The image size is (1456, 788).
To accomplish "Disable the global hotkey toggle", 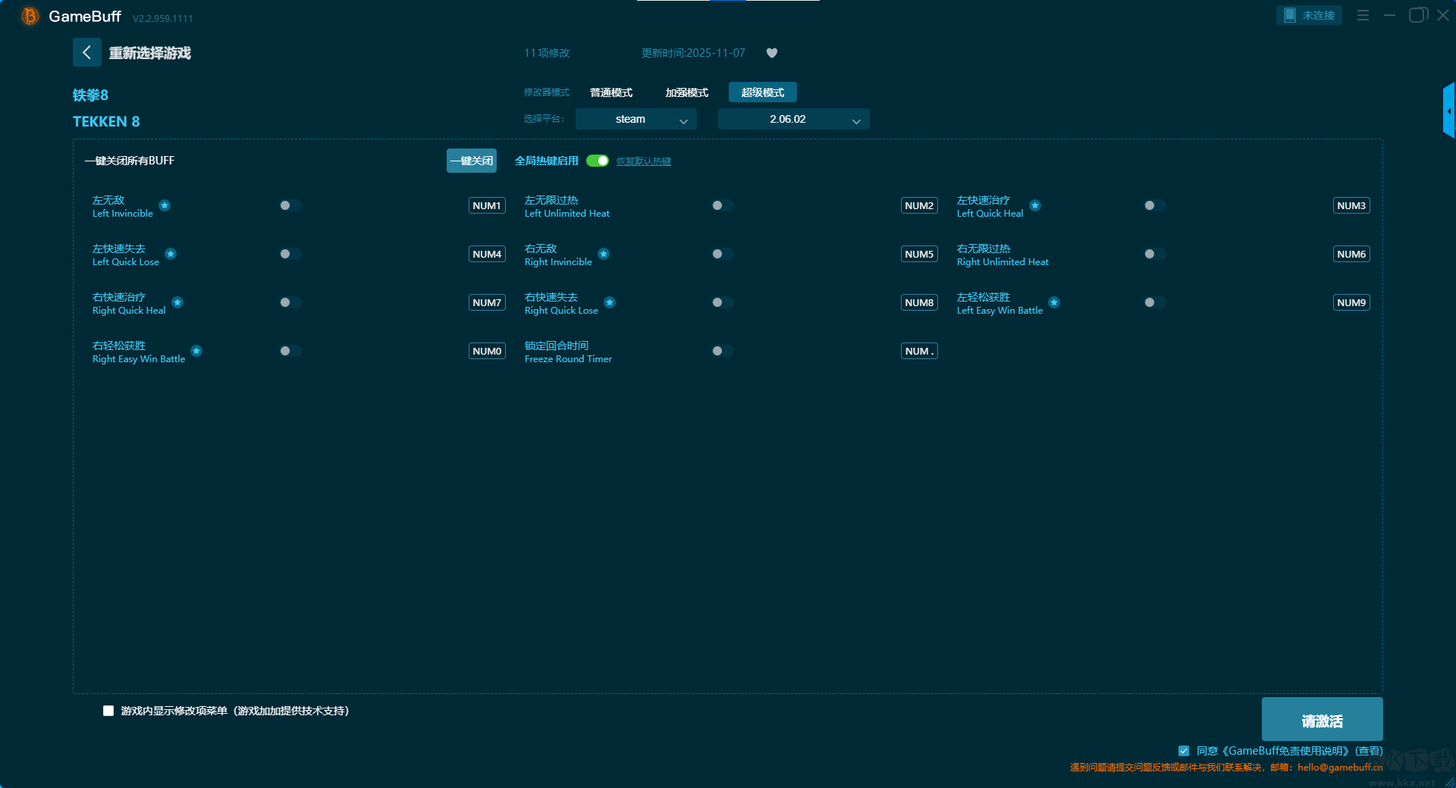I will pyautogui.click(x=598, y=161).
